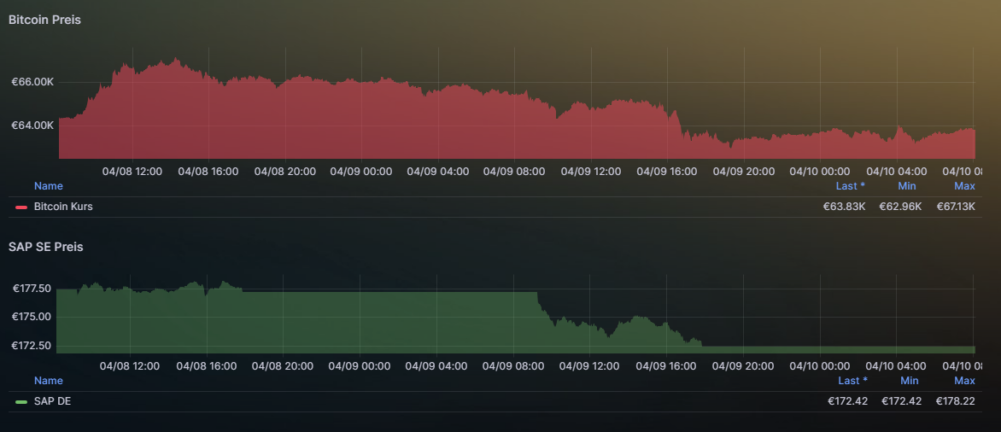Change the green SAP DE series color swatch
1001x432 pixels.
[21, 401]
